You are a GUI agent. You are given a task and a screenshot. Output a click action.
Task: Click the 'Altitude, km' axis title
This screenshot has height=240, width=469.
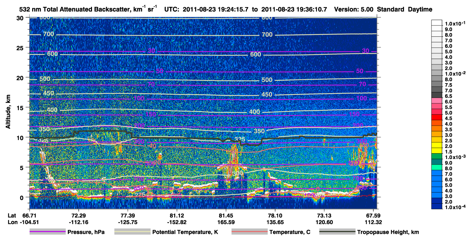pyautogui.click(x=8, y=113)
